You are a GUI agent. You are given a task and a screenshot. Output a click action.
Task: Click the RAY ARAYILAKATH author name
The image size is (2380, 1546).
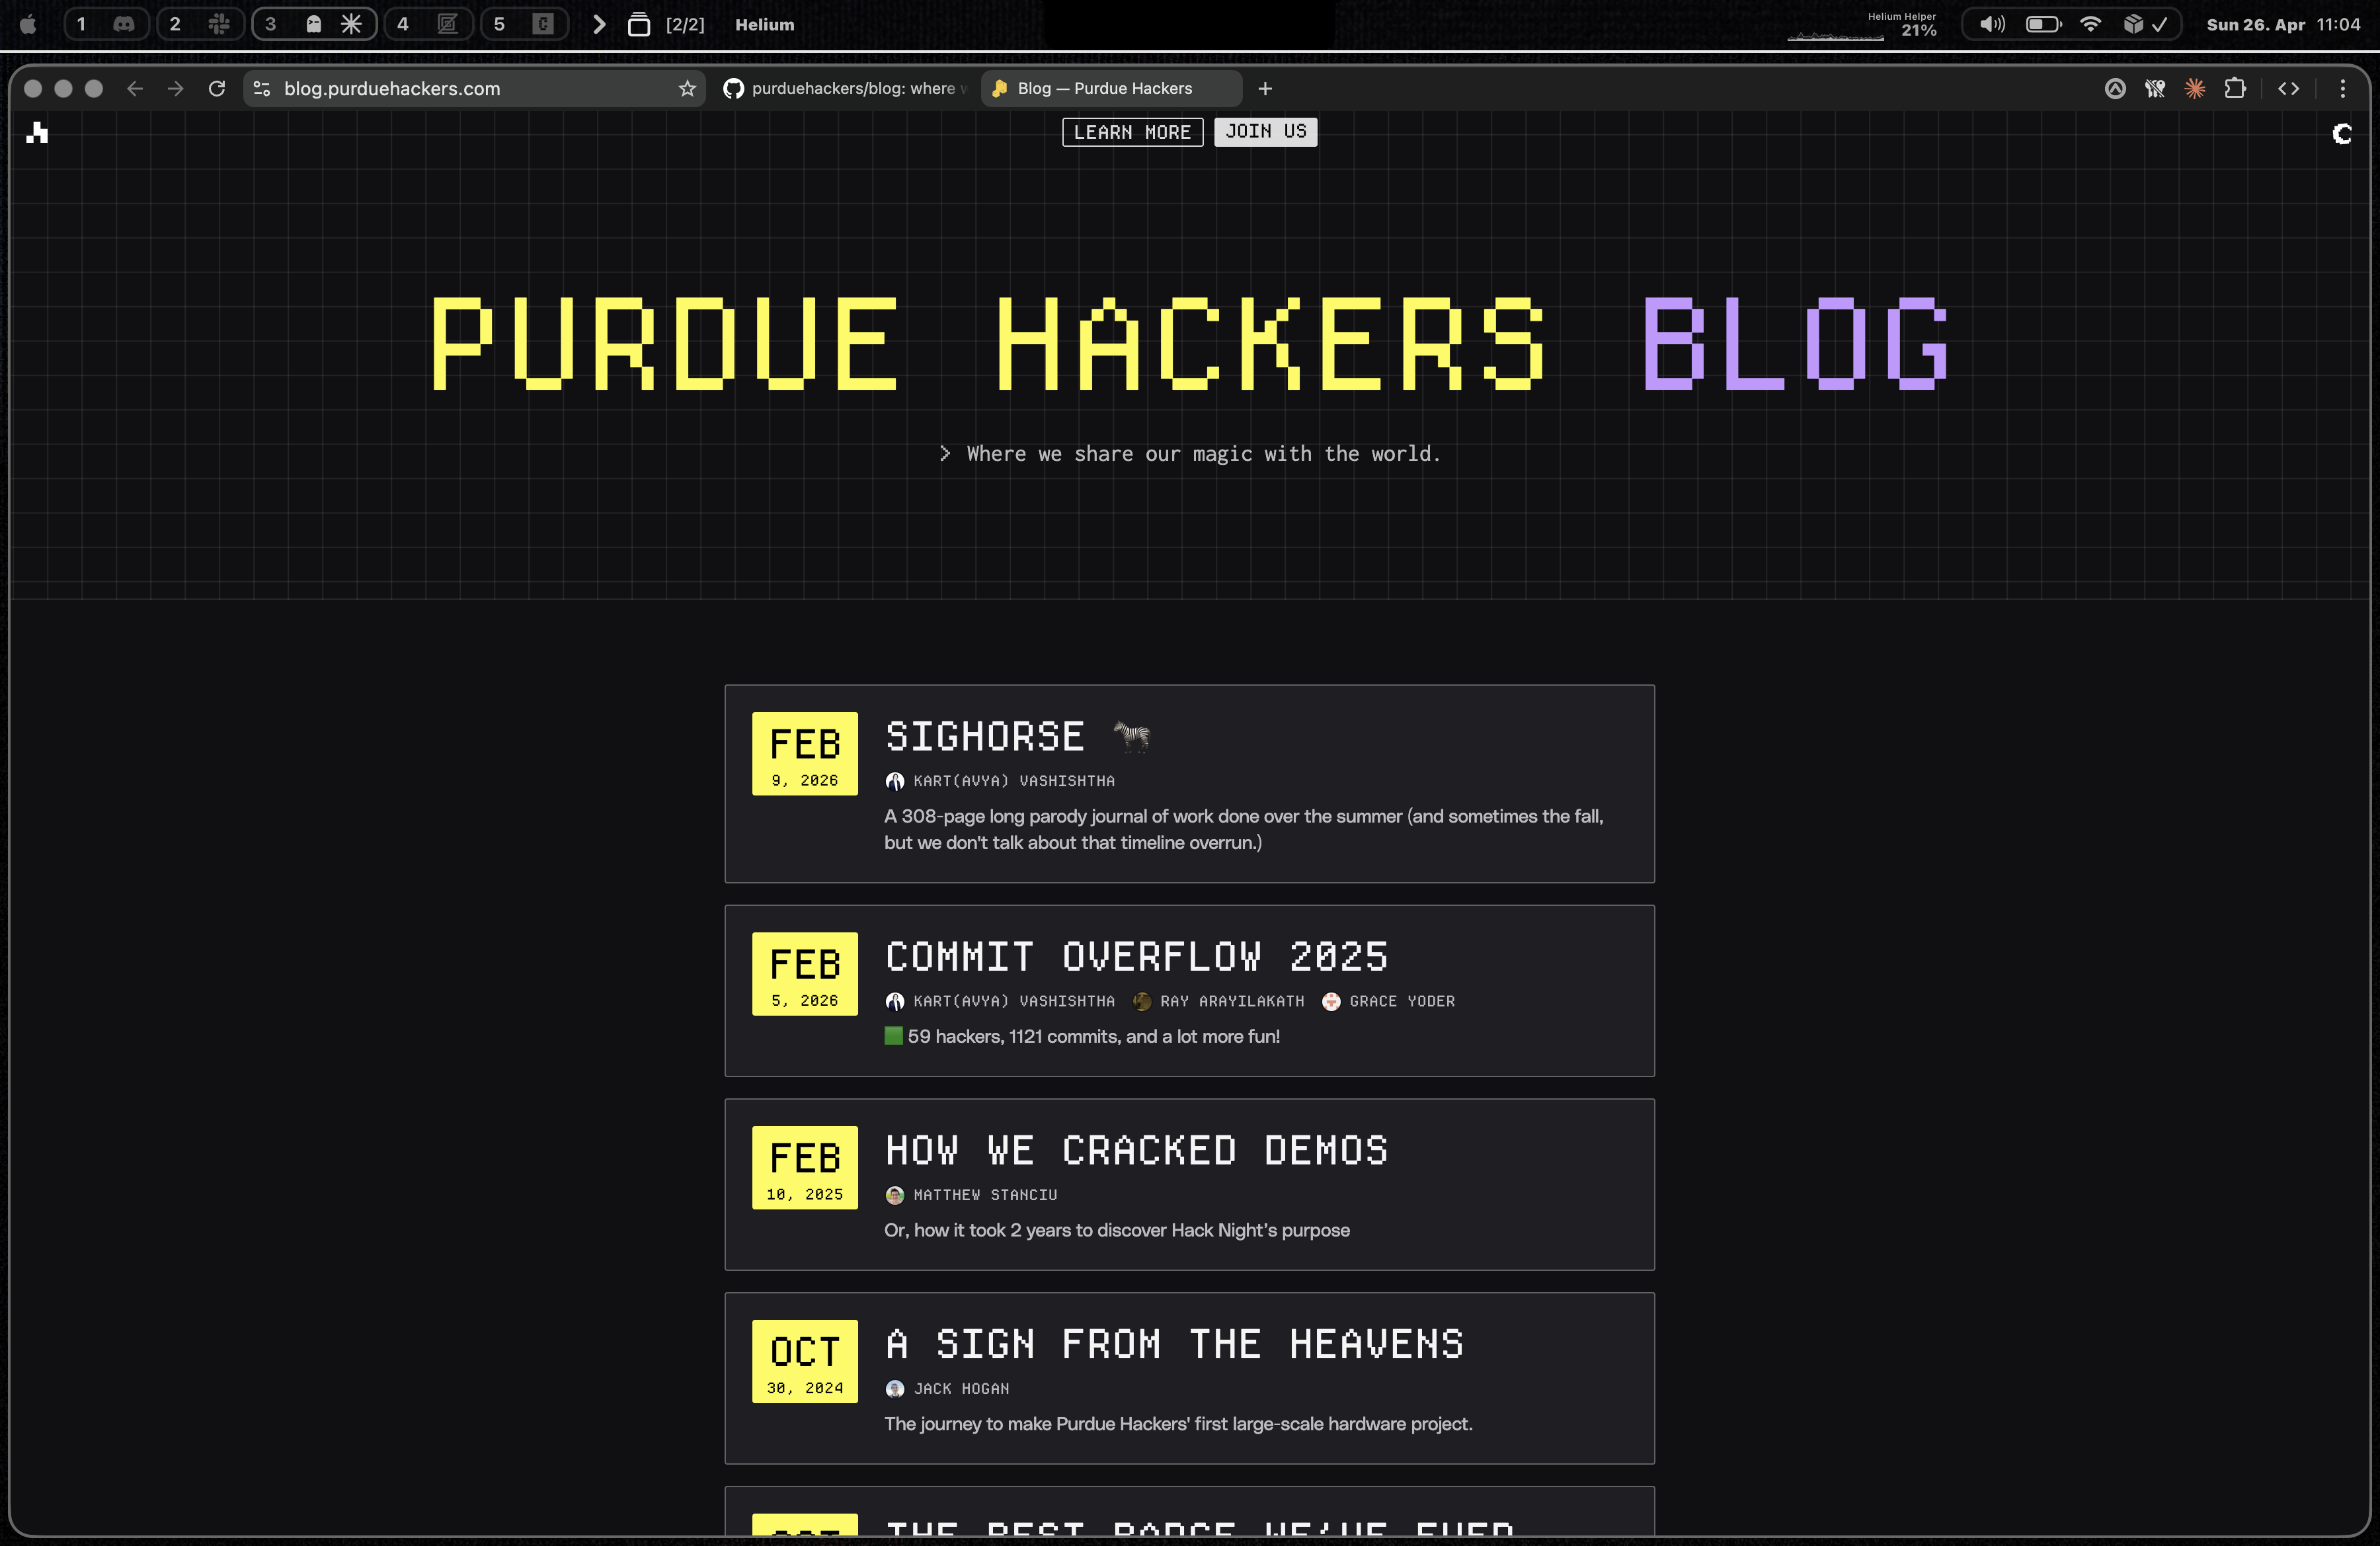[x=1232, y=1001]
